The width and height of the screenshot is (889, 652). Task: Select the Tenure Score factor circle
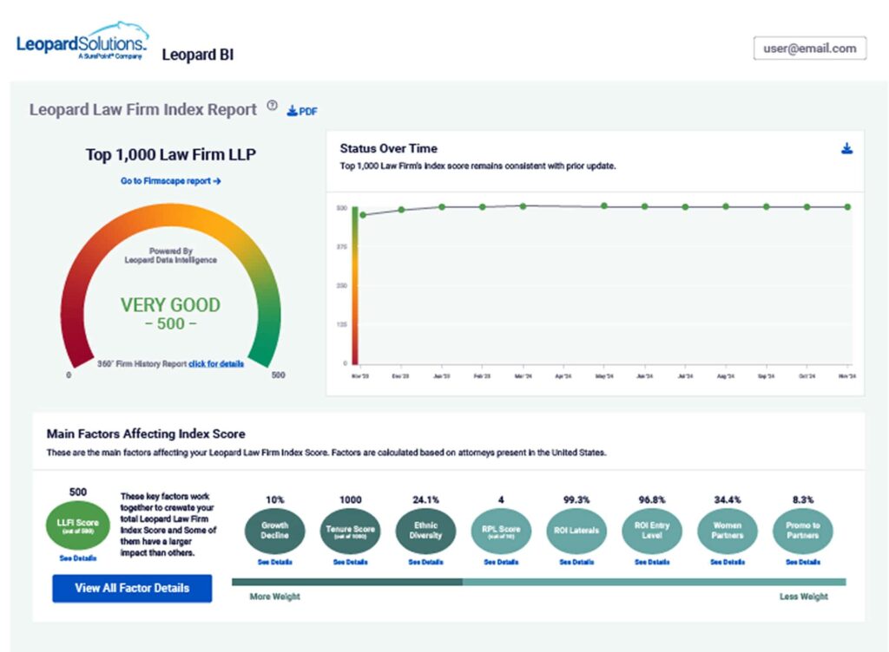point(351,531)
